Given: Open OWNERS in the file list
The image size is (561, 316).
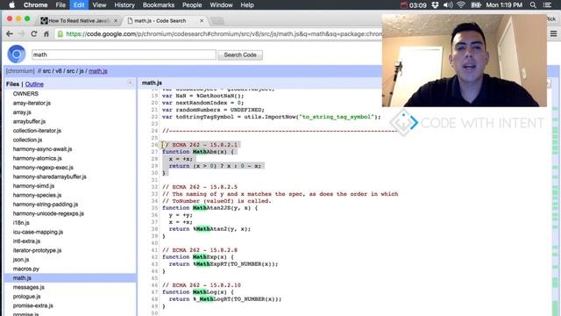Looking at the screenshot, I should 25,94.
